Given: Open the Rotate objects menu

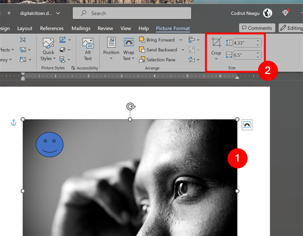Looking at the screenshot, I should pyautogui.click(x=194, y=59).
